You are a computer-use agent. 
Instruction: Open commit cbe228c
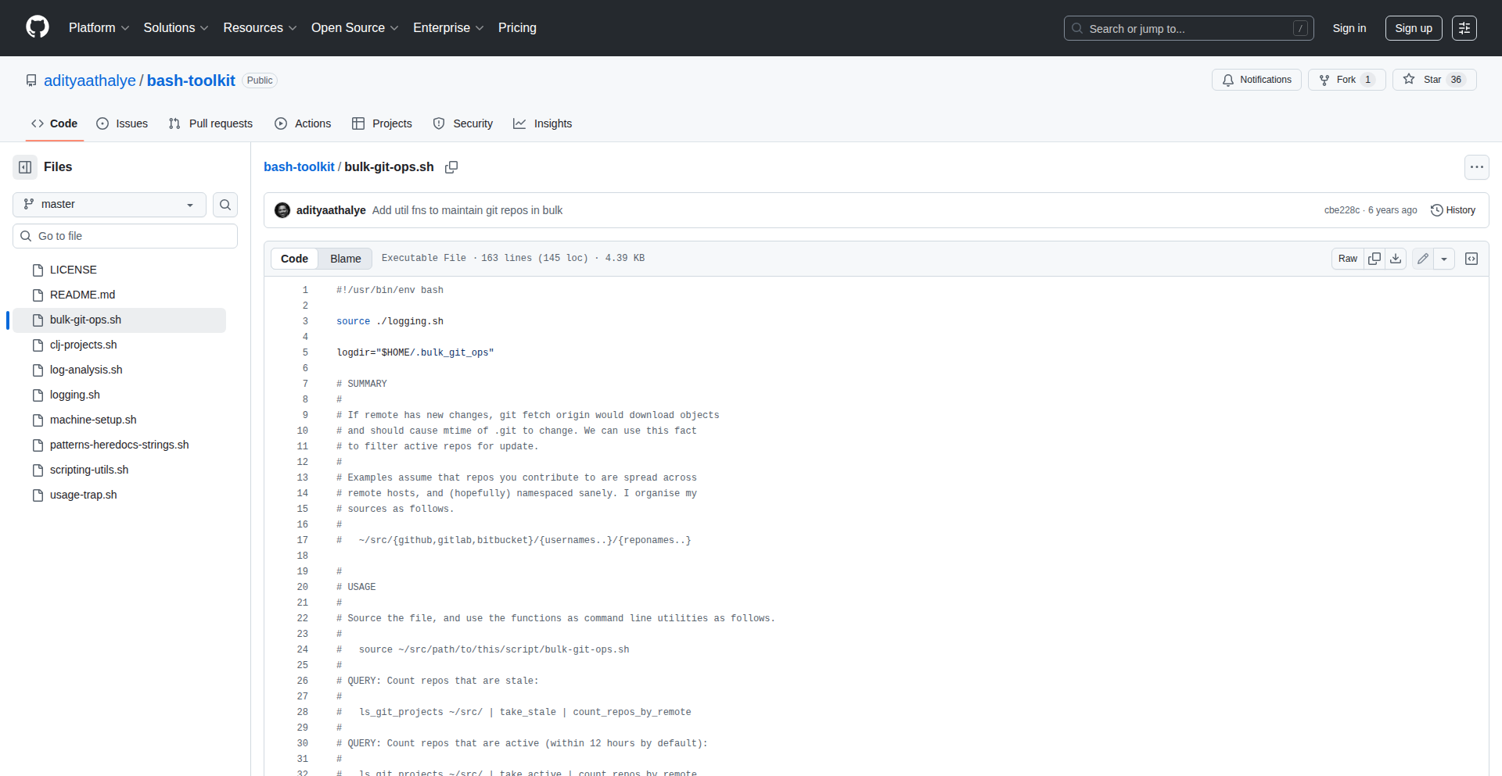click(1342, 210)
